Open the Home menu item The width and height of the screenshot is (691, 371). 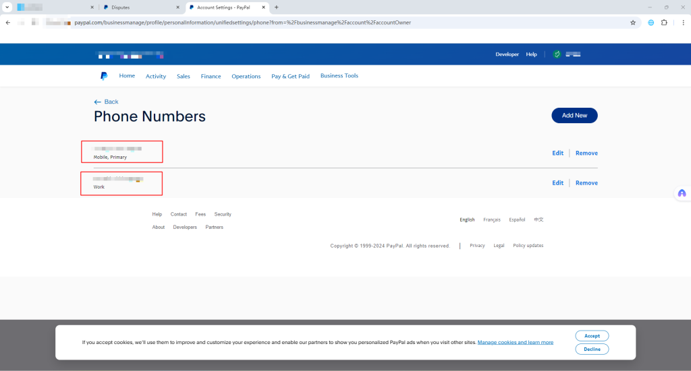point(127,75)
